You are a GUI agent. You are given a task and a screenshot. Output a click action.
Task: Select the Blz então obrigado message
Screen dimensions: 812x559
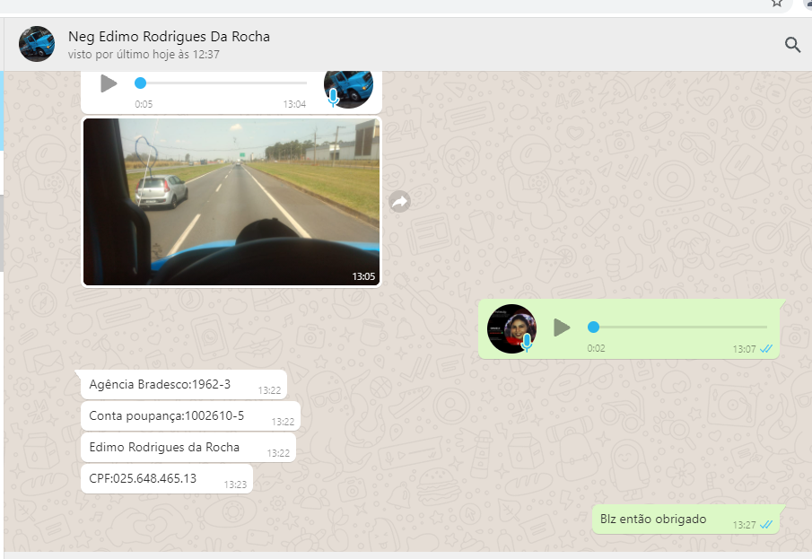pos(653,519)
